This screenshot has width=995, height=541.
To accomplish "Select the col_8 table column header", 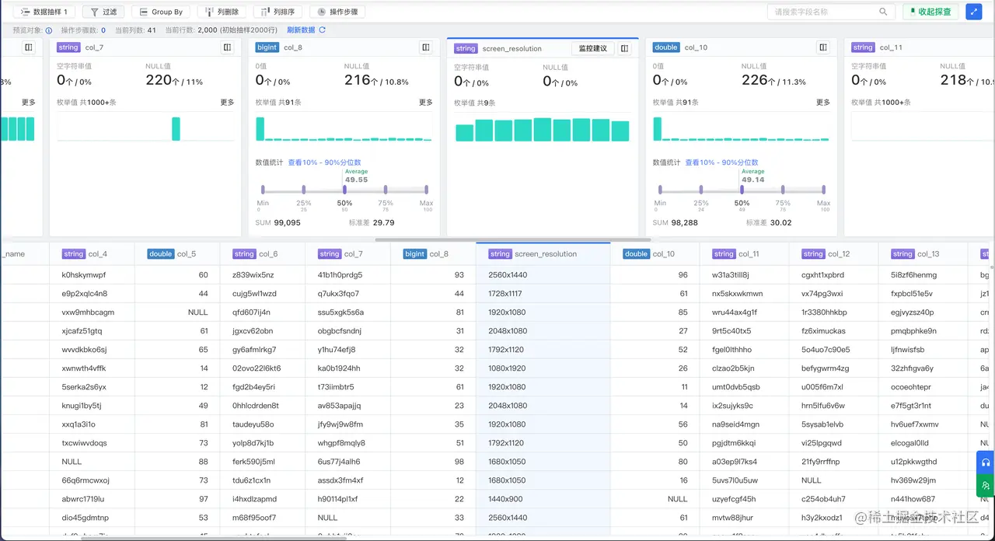I will [x=434, y=253].
